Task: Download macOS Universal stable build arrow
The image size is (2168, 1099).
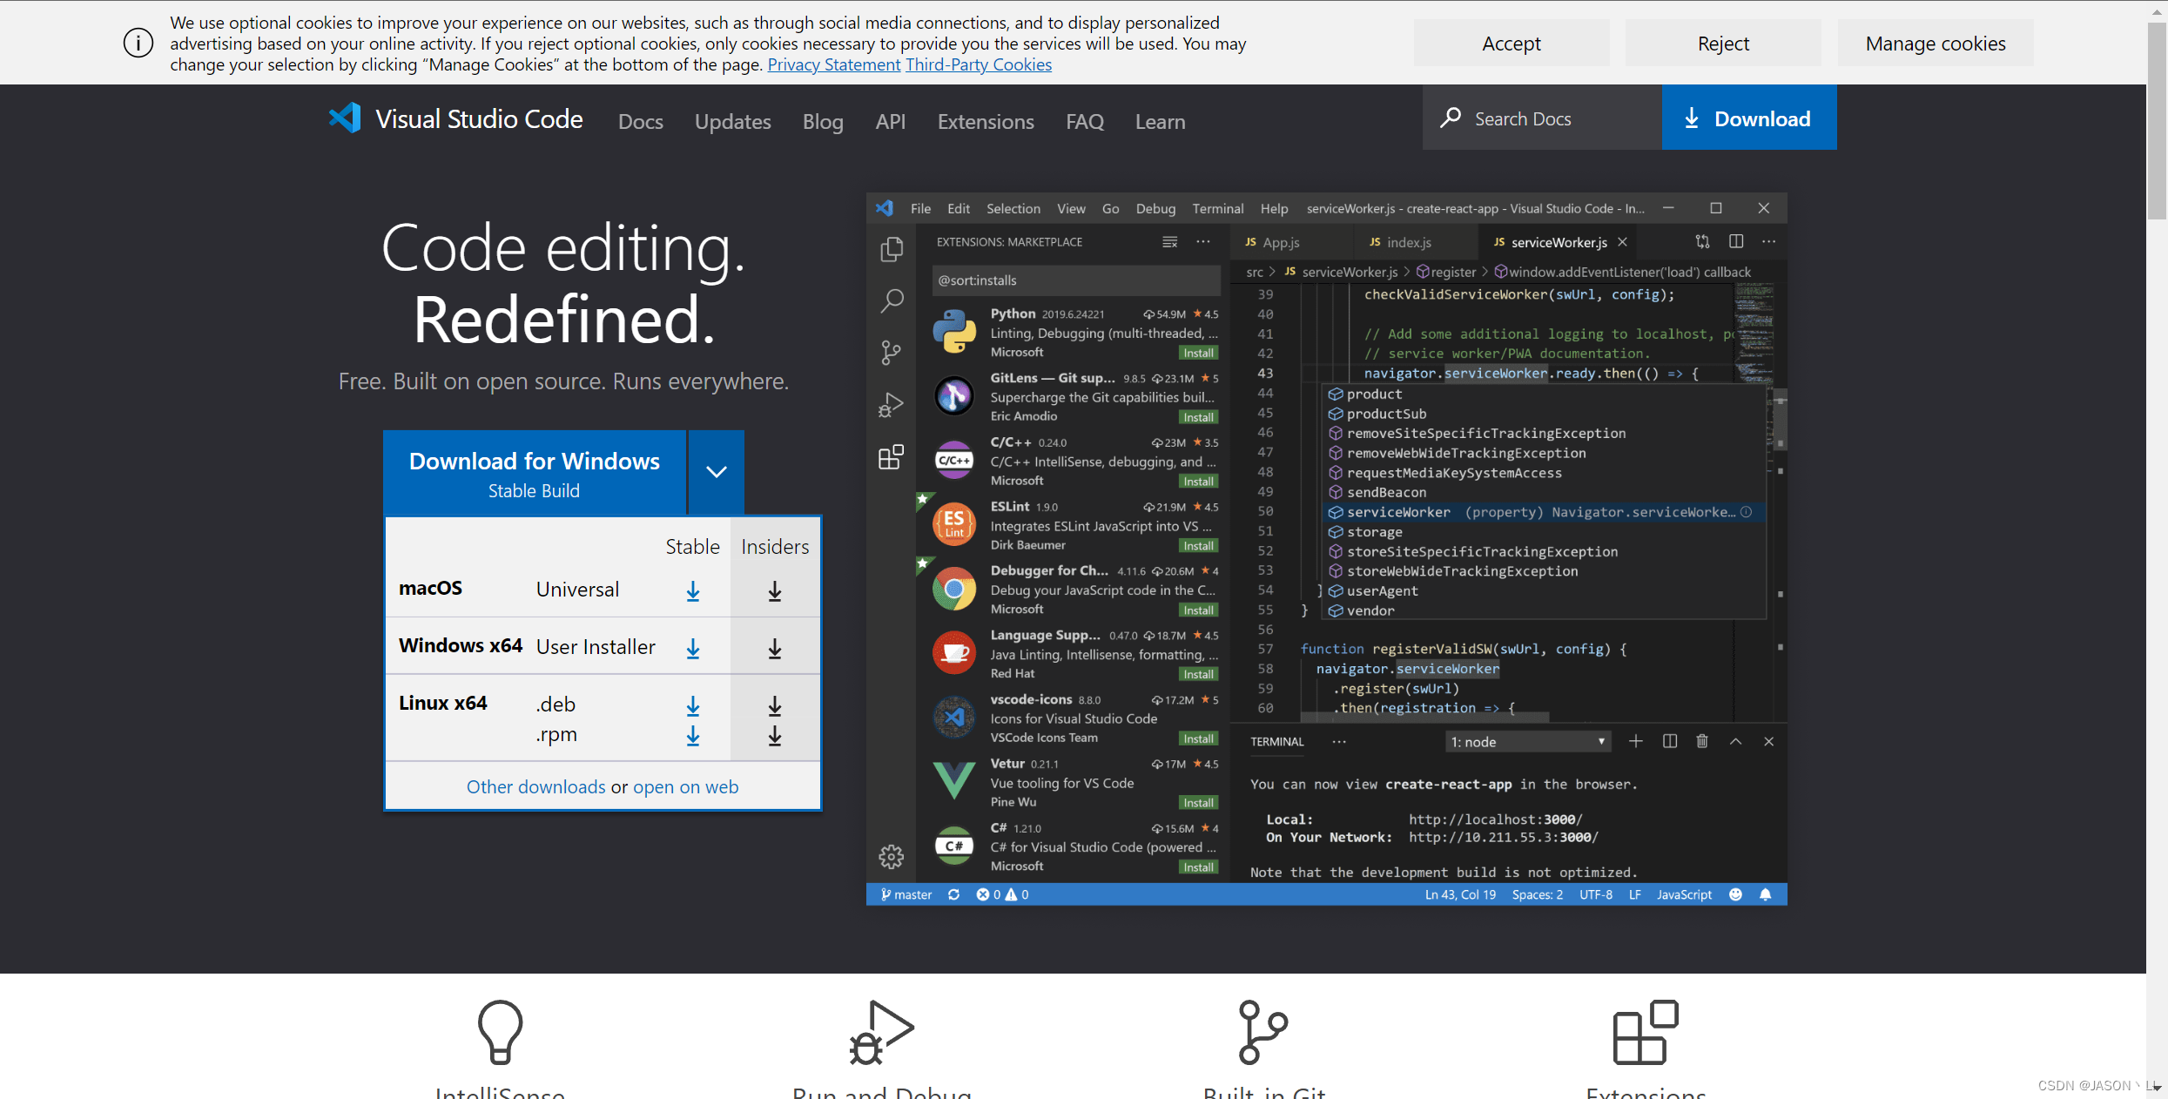Action: (x=693, y=591)
